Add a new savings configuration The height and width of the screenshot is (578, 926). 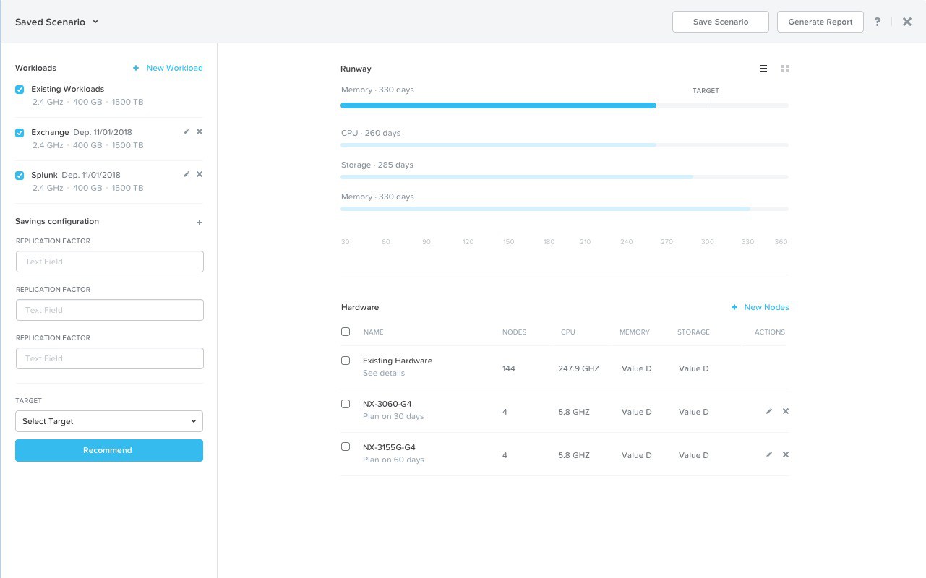point(200,222)
